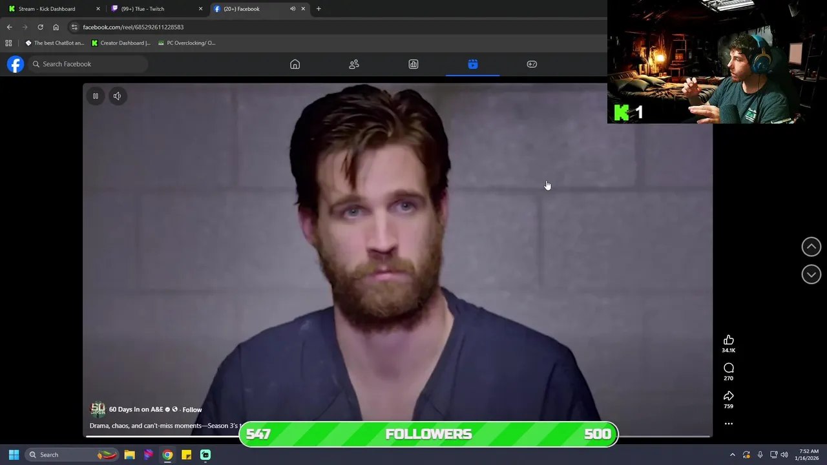Click the sync status tray icon
The image size is (827, 465).
coord(746,455)
